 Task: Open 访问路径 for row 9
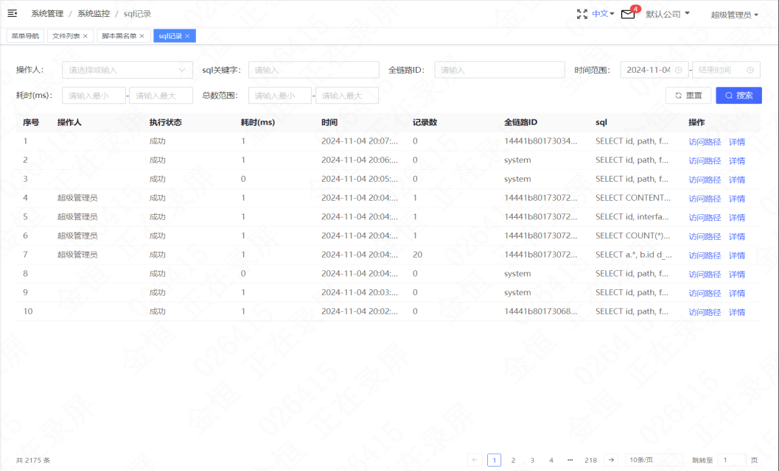(705, 294)
